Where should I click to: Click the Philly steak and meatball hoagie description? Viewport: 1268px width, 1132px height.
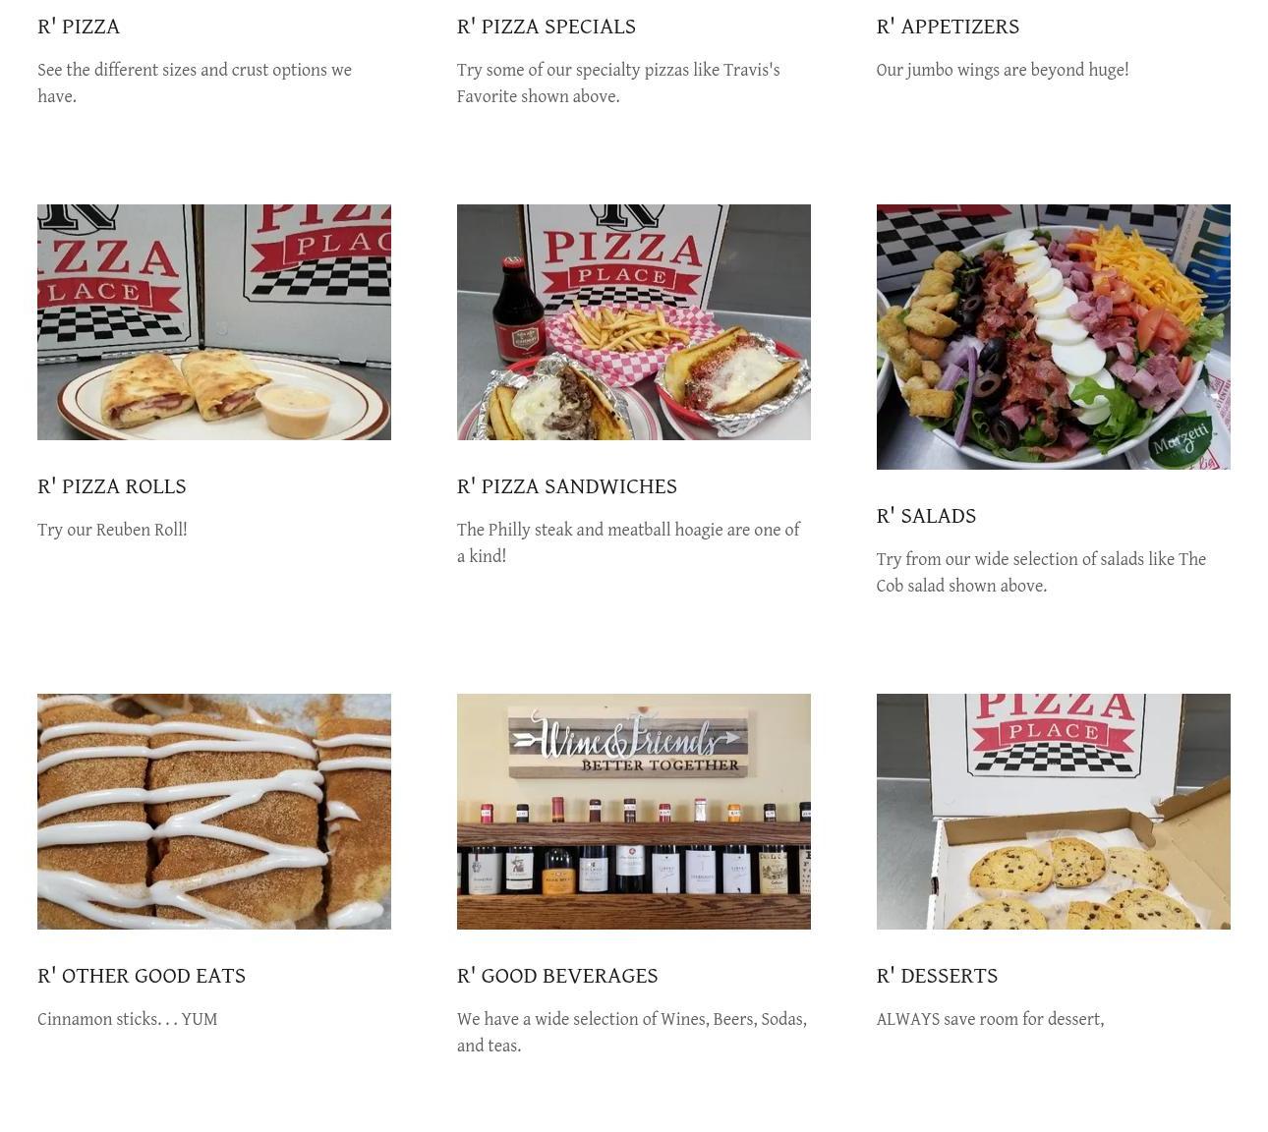tap(629, 542)
